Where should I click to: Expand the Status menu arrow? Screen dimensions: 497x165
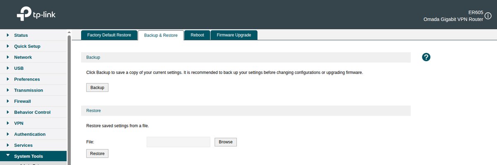8,35
